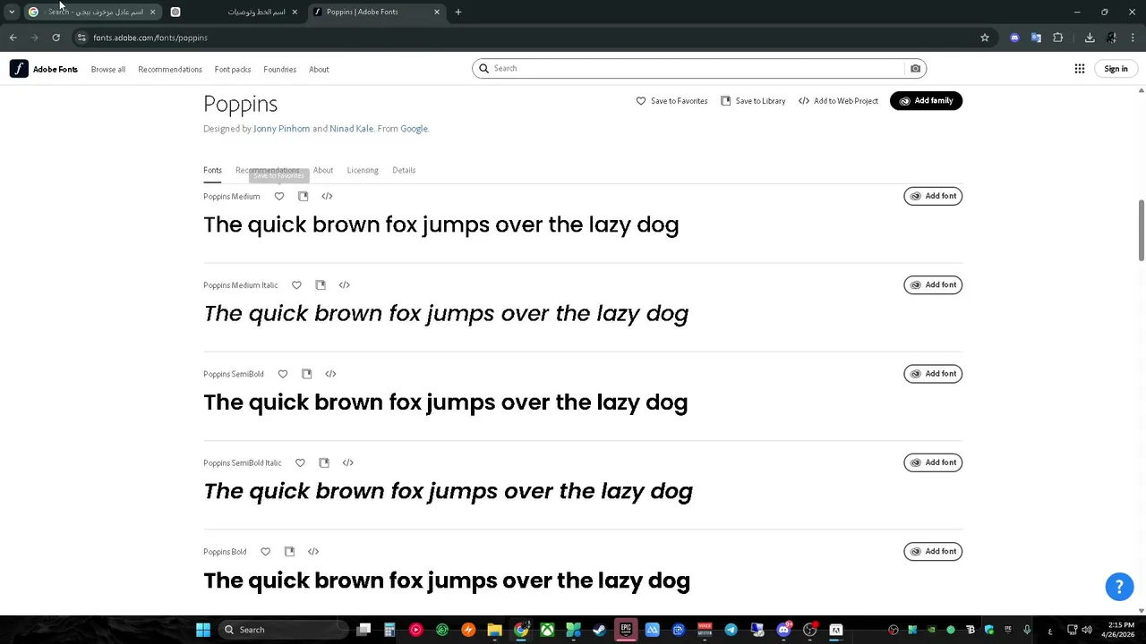
Task: Favorite Poppins SemiBold Italic heart icon
Action: 300,462
